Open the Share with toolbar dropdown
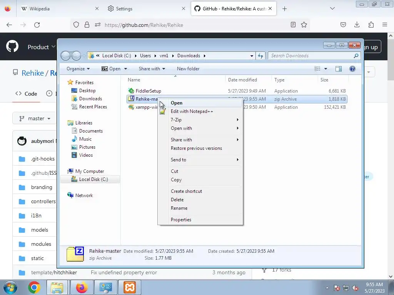This screenshot has width=394, height=295. [152, 69]
